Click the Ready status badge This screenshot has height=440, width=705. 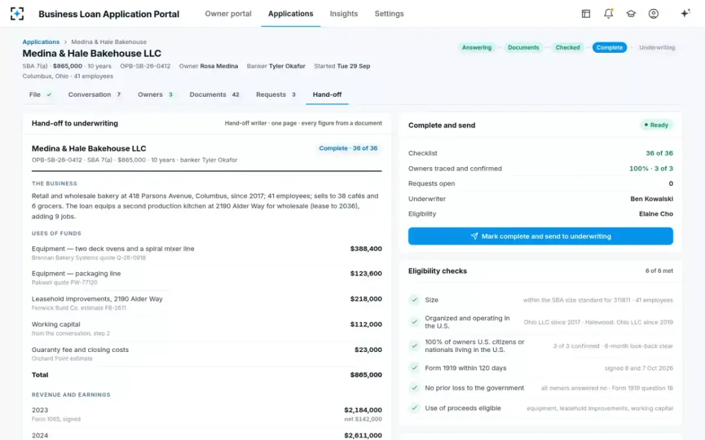click(656, 125)
